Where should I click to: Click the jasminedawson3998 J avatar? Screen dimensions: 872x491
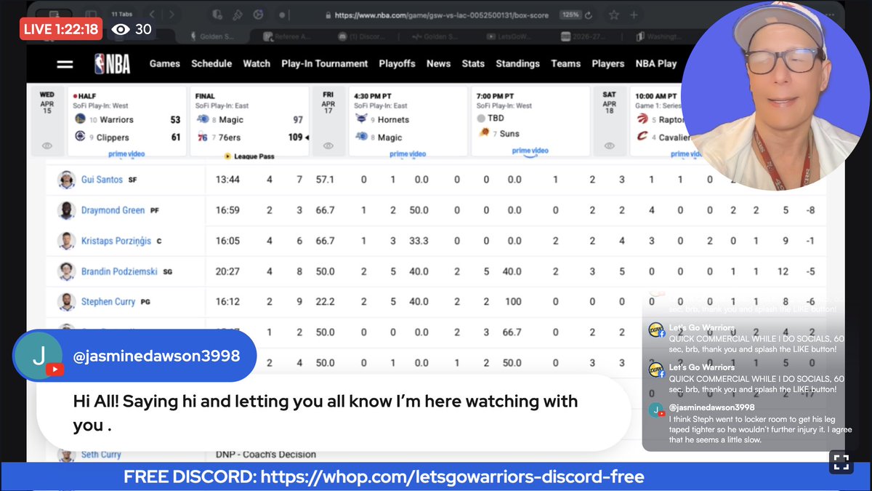[x=38, y=356]
